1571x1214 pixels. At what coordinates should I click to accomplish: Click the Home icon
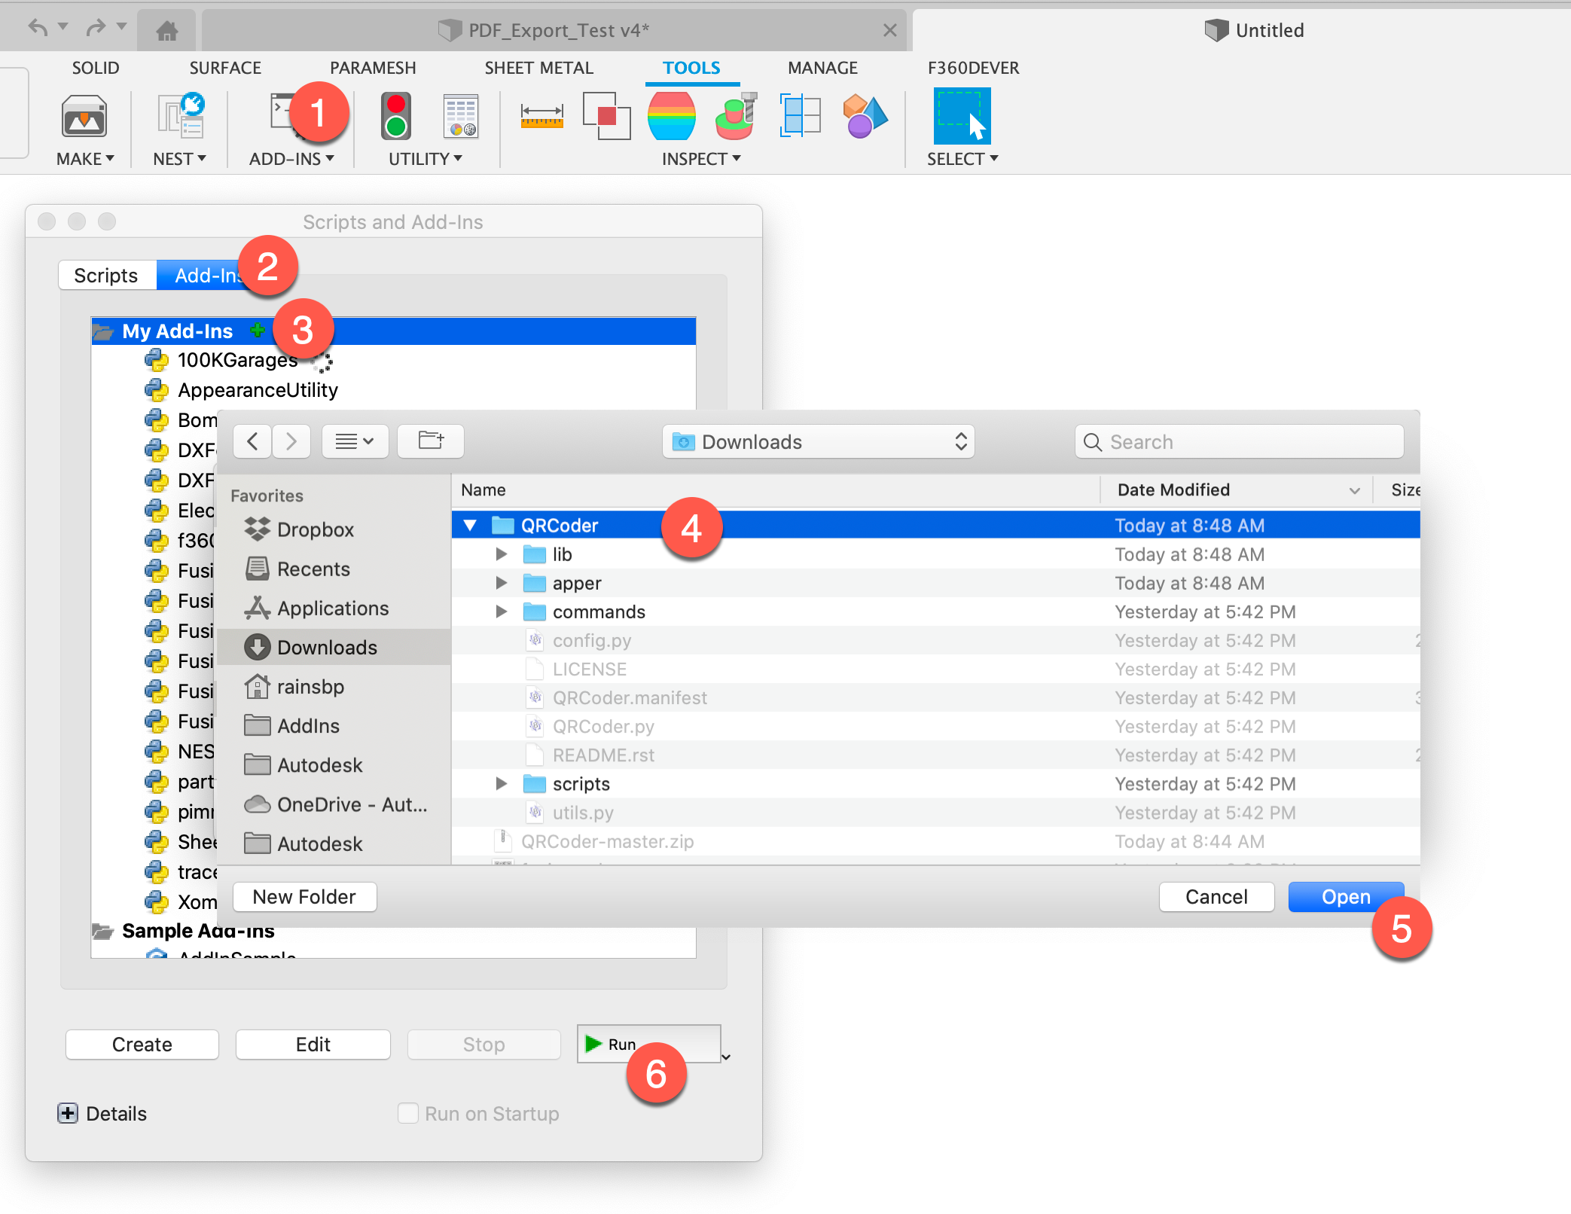point(166,31)
